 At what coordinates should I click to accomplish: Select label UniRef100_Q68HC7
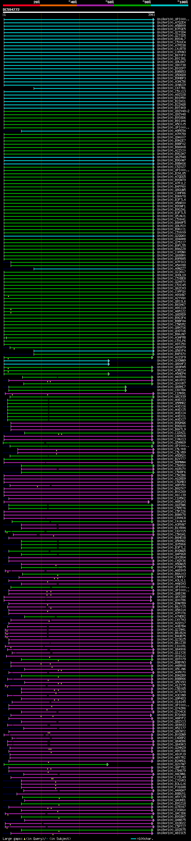[171, 387]
